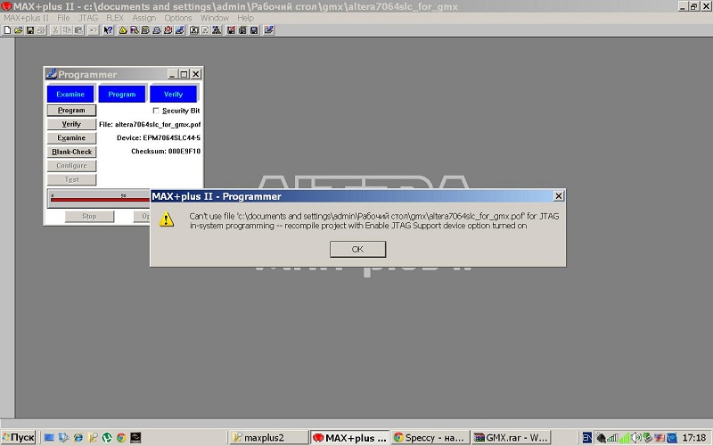Click the Save toolbar icon

29,29
